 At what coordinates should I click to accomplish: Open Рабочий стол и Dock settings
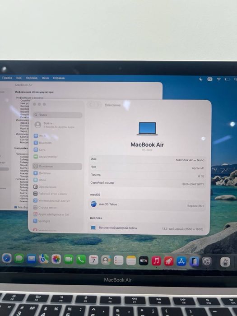(x=57, y=194)
